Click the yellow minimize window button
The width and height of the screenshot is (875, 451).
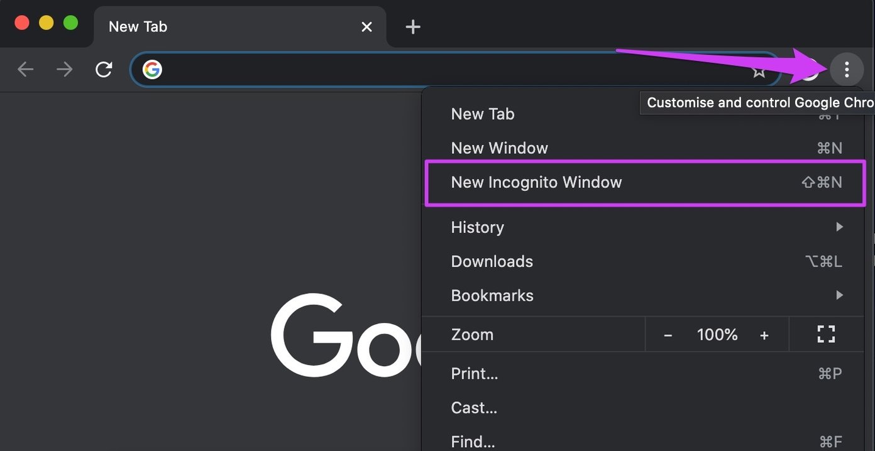coord(47,23)
